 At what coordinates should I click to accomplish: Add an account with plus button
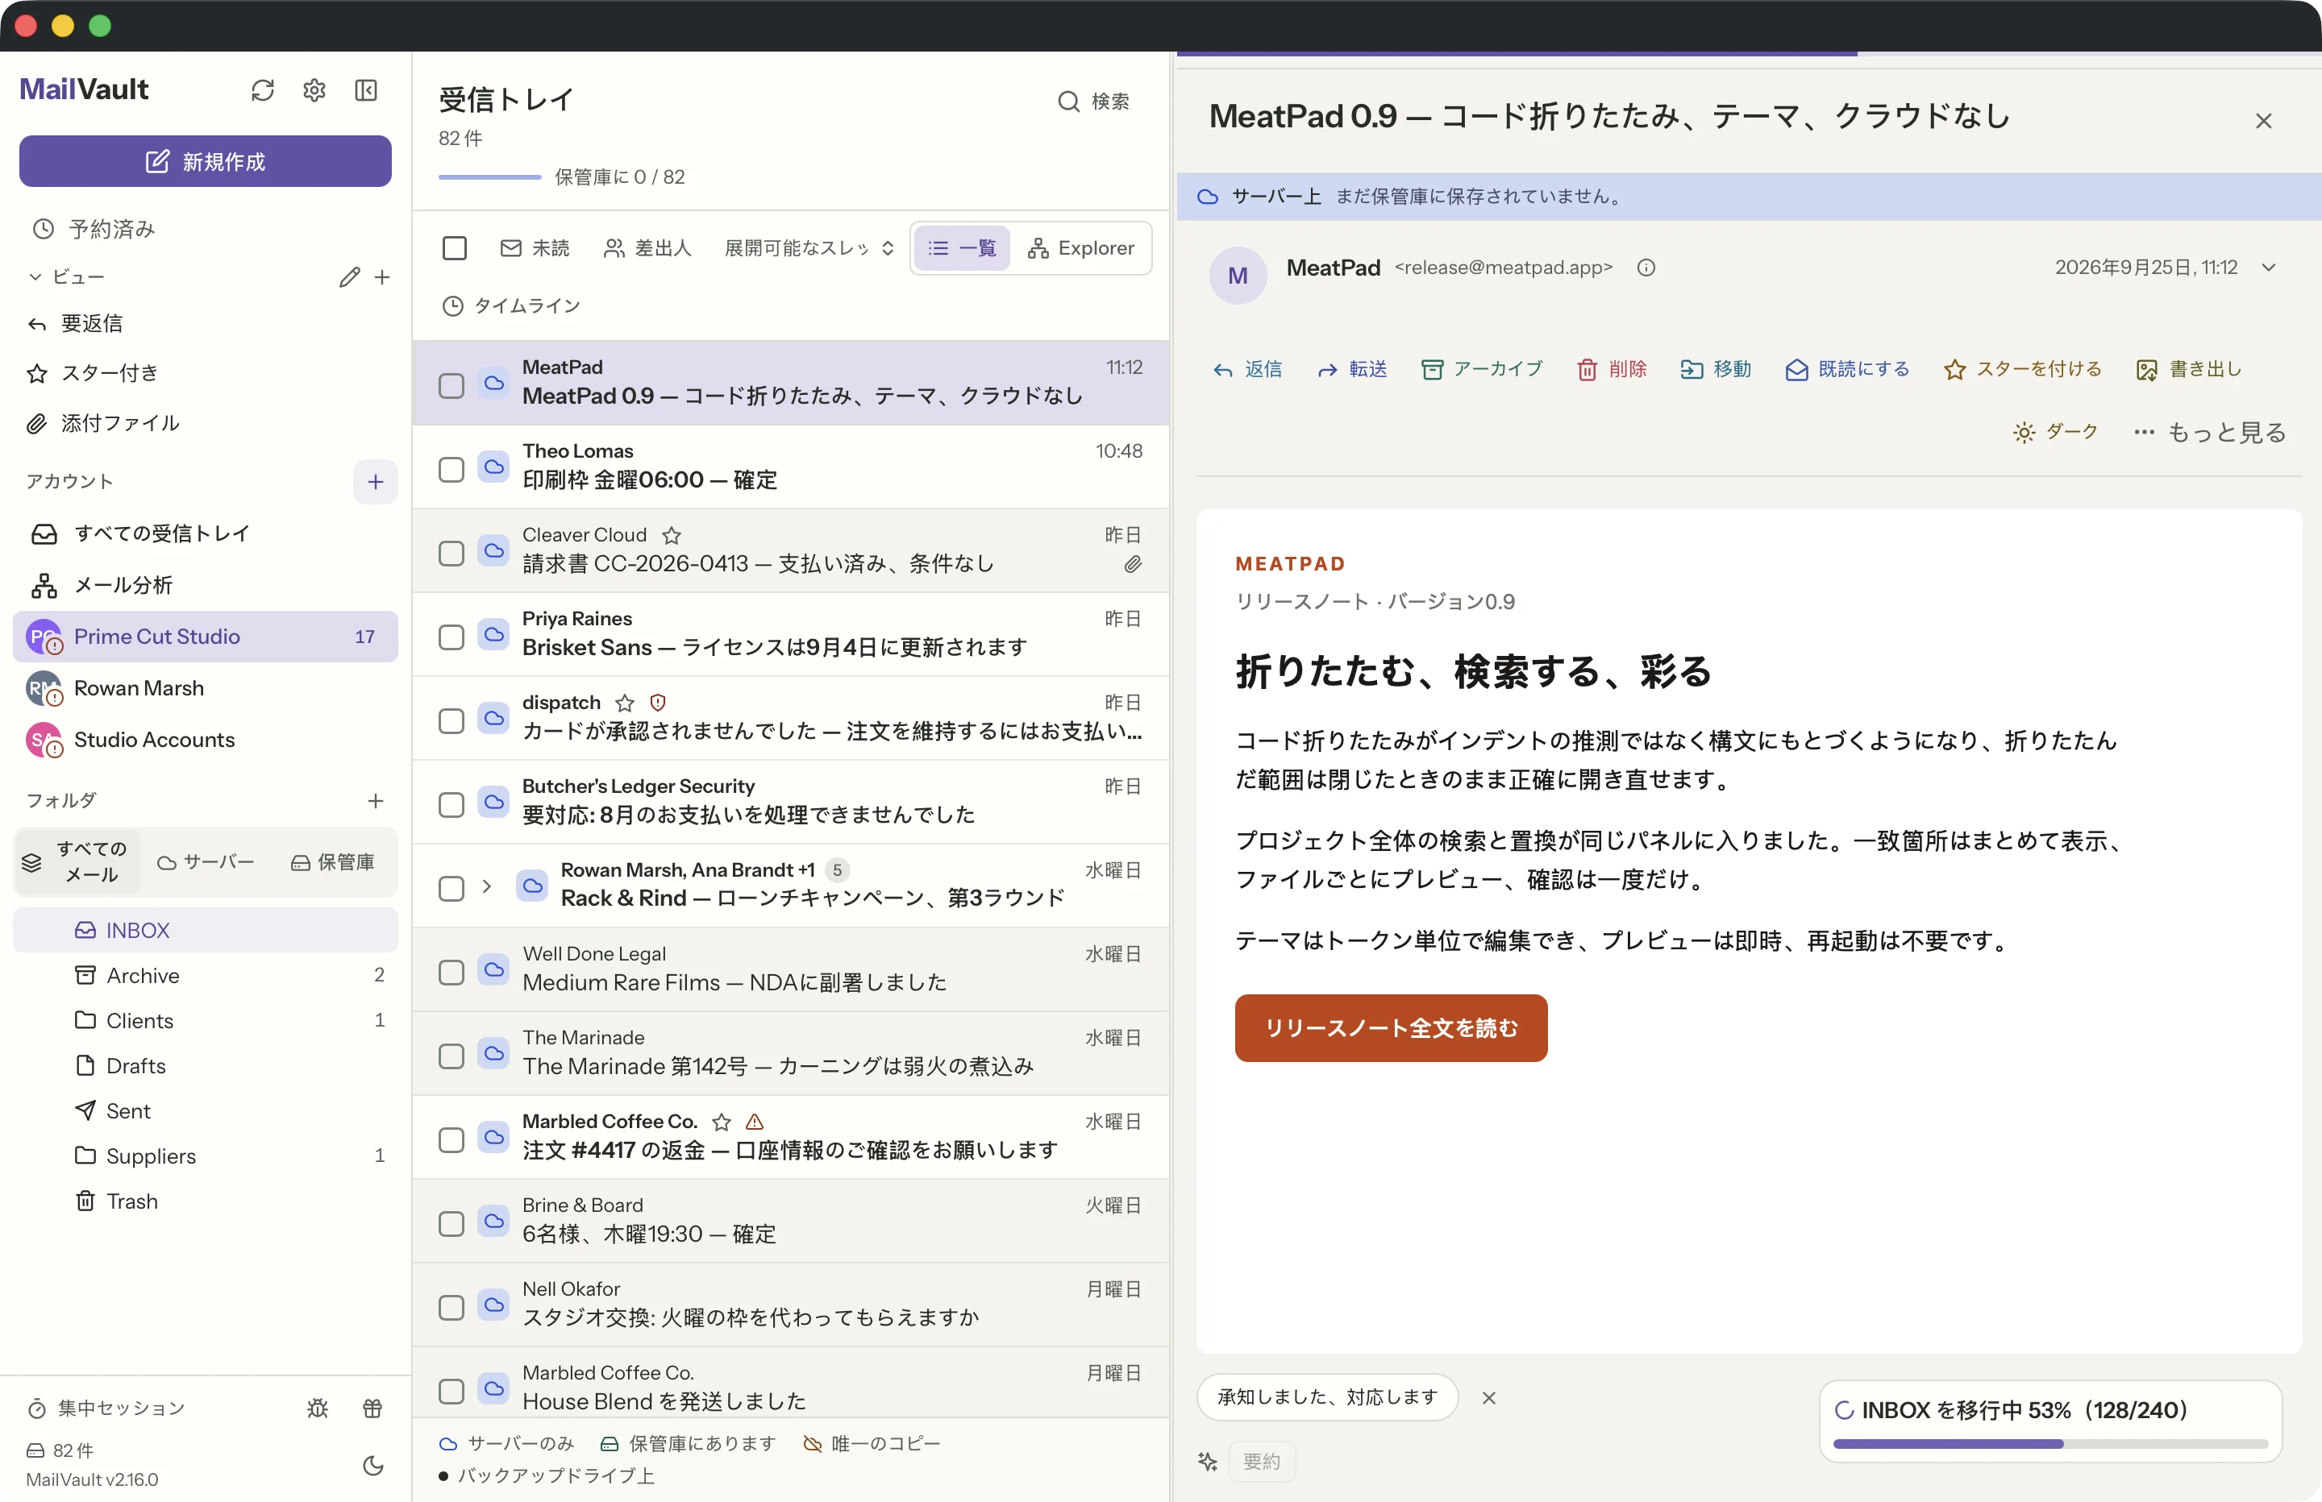(x=376, y=482)
